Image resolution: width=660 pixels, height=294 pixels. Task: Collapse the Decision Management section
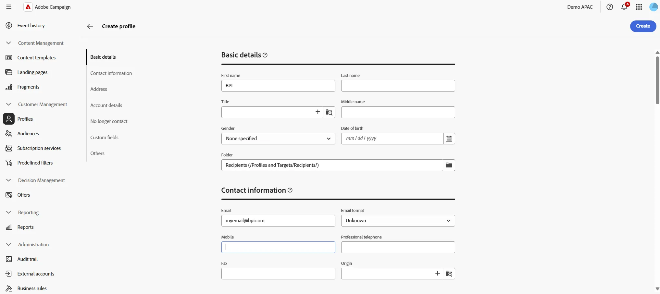coord(9,180)
